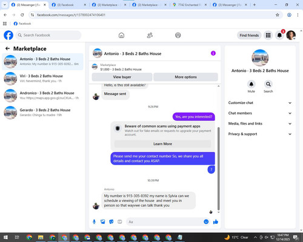Open Chrome profile icon

pyautogui.click(x=289, y=15)
